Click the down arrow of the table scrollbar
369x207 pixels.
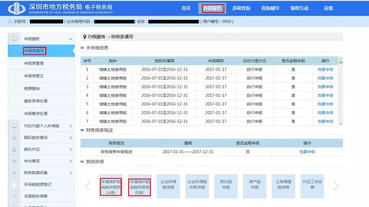341,124
